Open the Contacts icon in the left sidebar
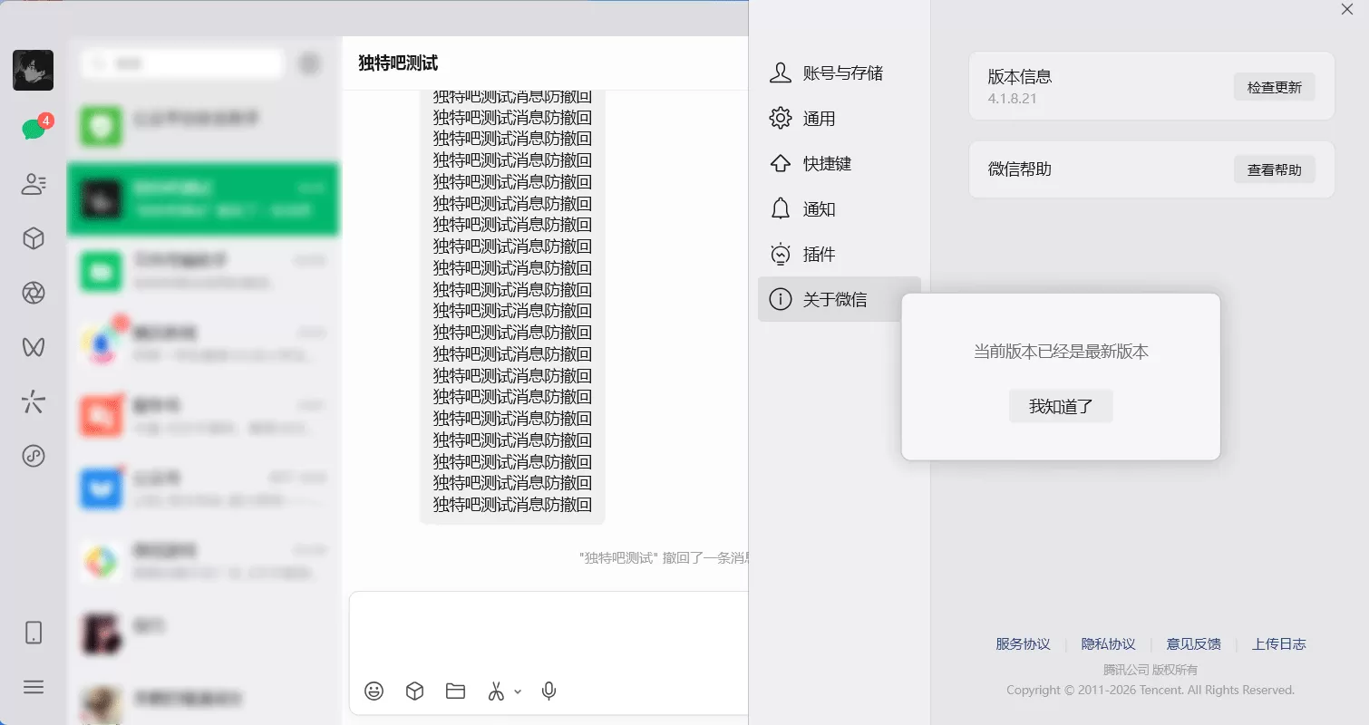 (34, 184)
